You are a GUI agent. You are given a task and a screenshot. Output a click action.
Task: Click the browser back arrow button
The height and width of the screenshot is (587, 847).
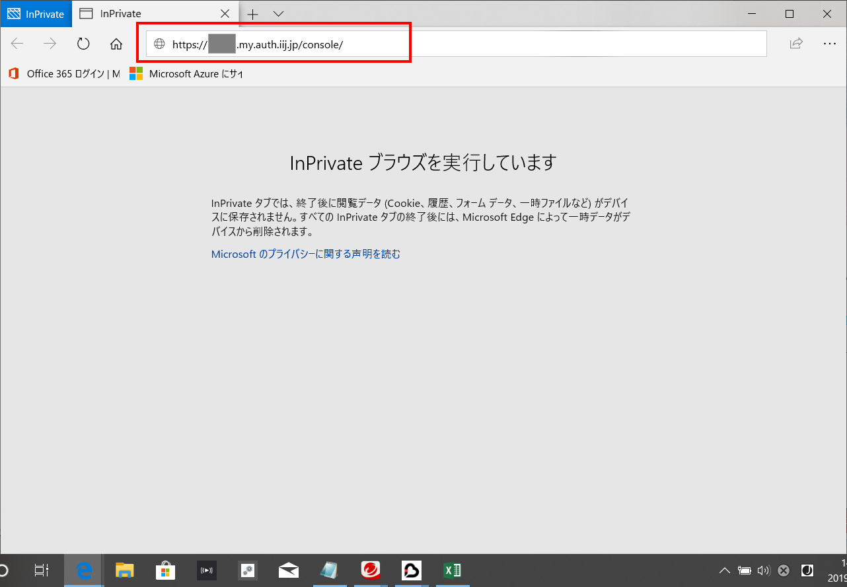(x=17, y=44)
